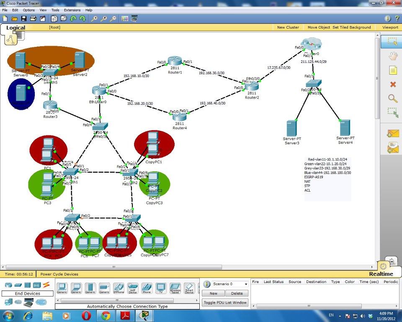
Task: Open the Tools menu
Action: point(55,10)
